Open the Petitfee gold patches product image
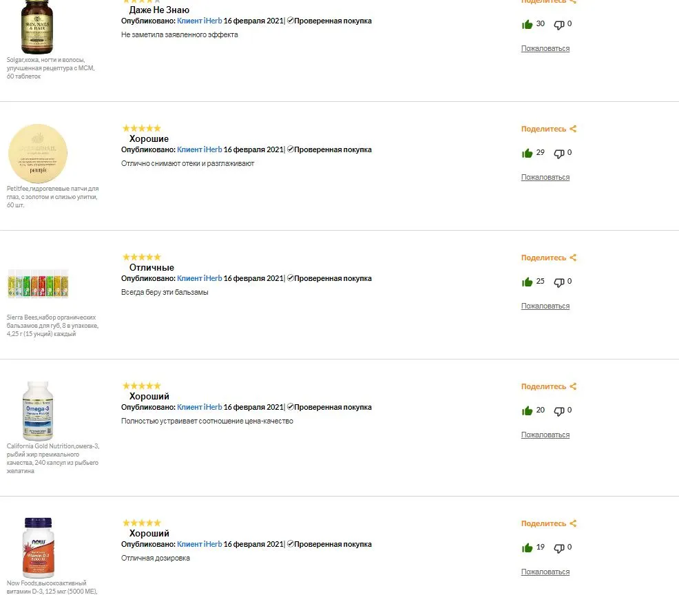 38,154
